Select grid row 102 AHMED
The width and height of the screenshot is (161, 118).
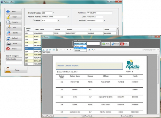33,36
